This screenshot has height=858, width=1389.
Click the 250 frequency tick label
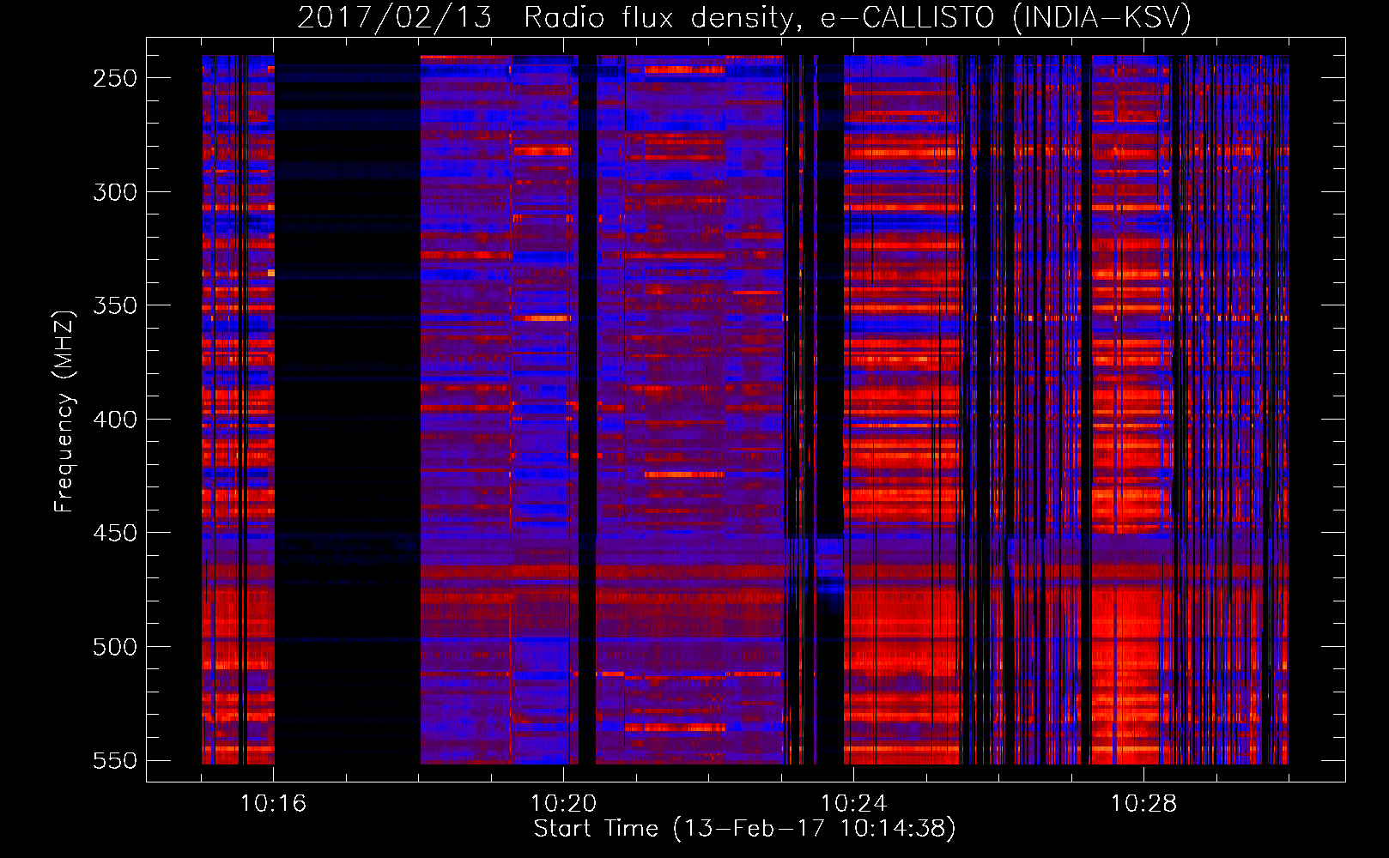coord(115,78)
